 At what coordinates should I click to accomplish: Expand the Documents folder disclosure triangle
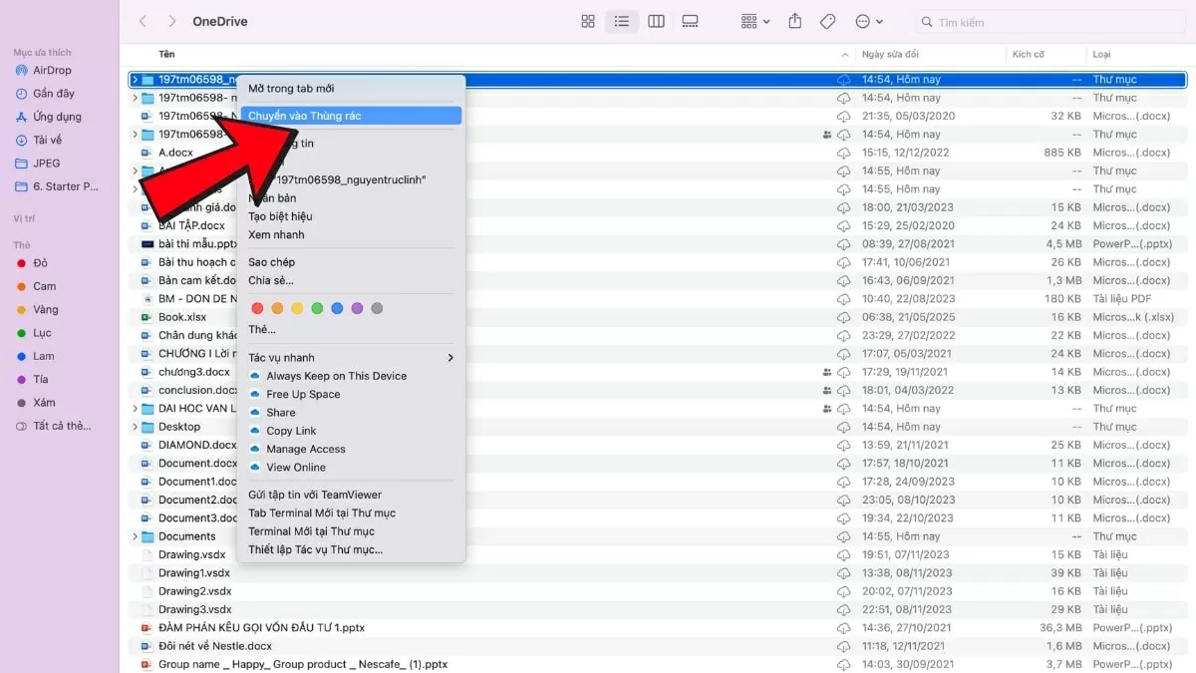pos(135,536)
